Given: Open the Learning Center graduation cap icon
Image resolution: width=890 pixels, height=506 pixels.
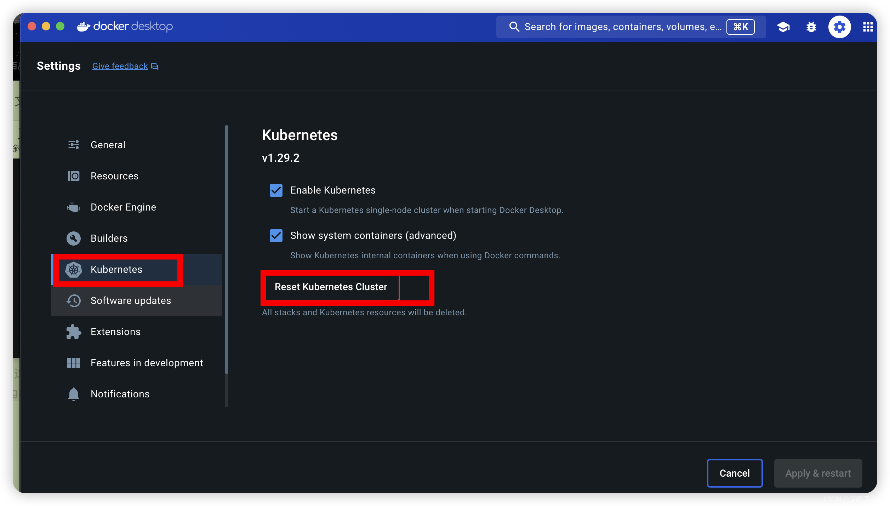Looking at the screenshot, I should pyautogui.click(x=783, y=27).
